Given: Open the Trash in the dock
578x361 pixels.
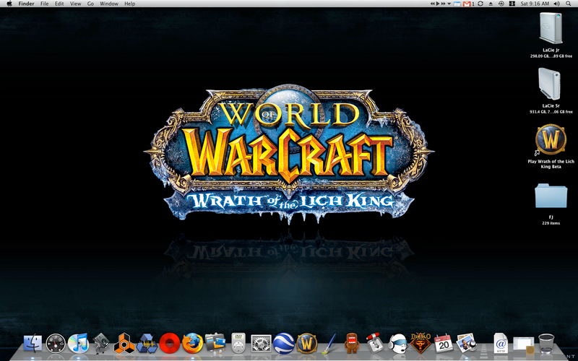Looking at the screenshot, I should tap(547, 342).
